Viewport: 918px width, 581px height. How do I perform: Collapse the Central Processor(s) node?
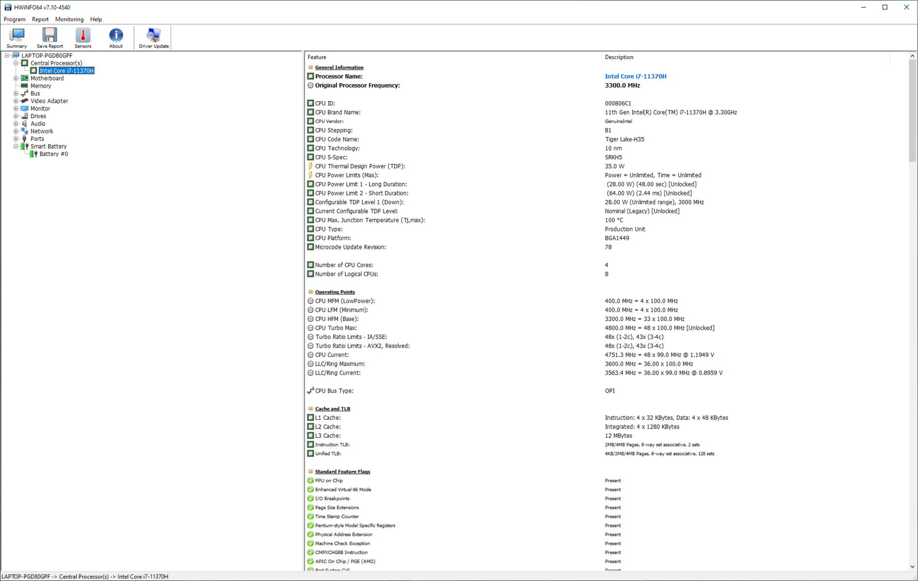pos(16,63)
